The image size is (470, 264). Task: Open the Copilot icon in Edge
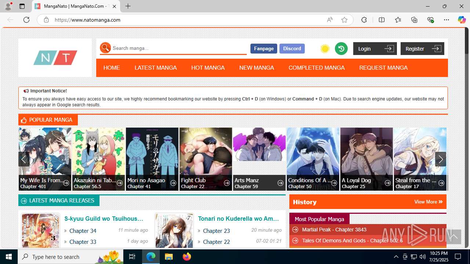462,20
